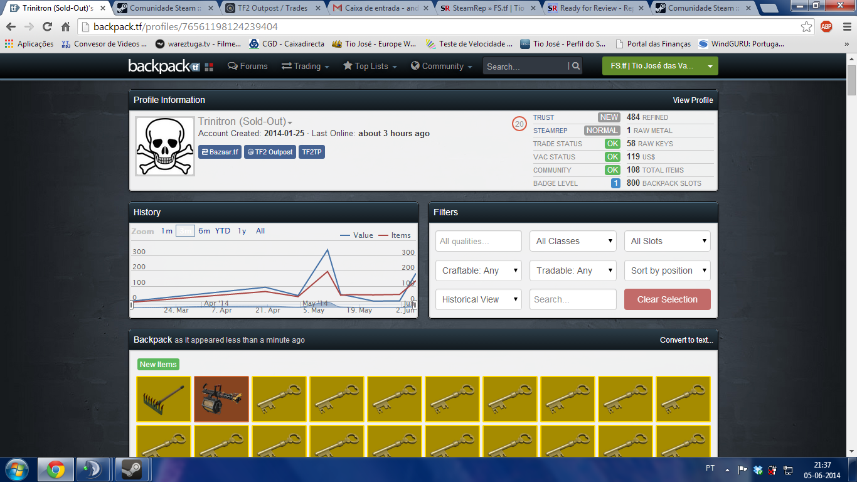Expand the Top Lists menu
The image size is (857, 482).
[370, 66]
